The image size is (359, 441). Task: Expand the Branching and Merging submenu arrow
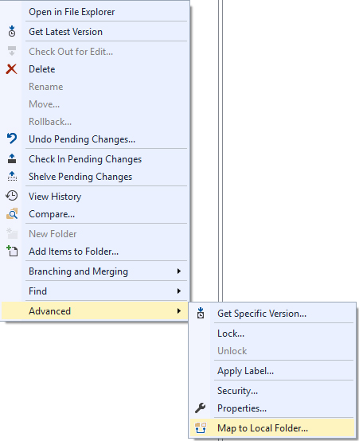179,271
